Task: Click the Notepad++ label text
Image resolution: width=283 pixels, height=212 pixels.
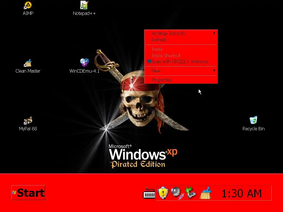Action: pos(84,13)
